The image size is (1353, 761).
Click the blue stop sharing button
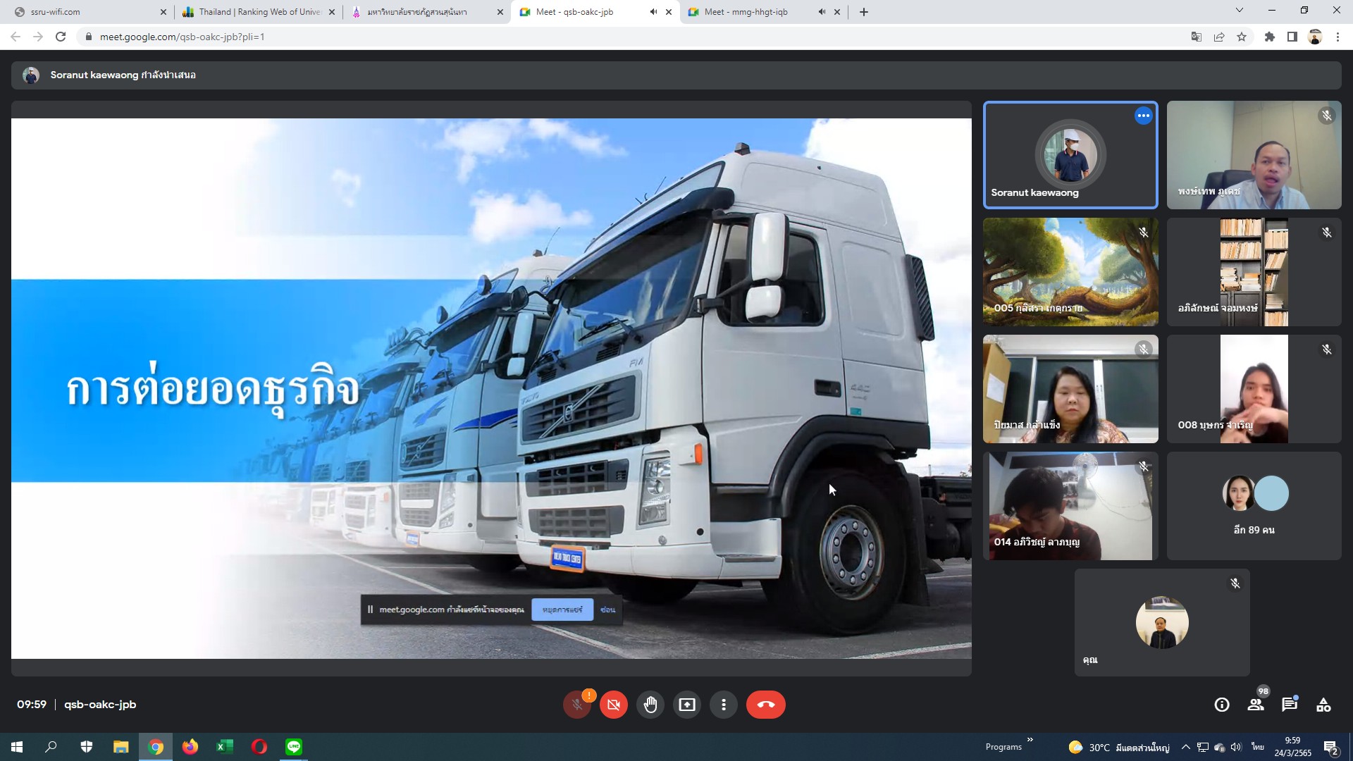tap(562, 610)
